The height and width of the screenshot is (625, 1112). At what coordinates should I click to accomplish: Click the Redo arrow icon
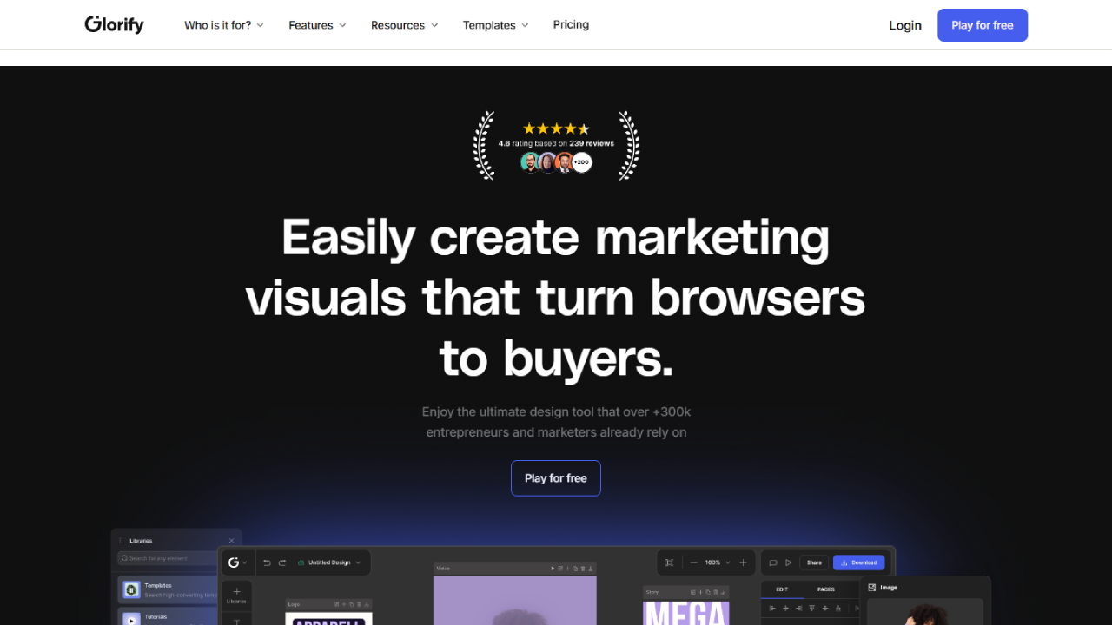coord(282,562)
